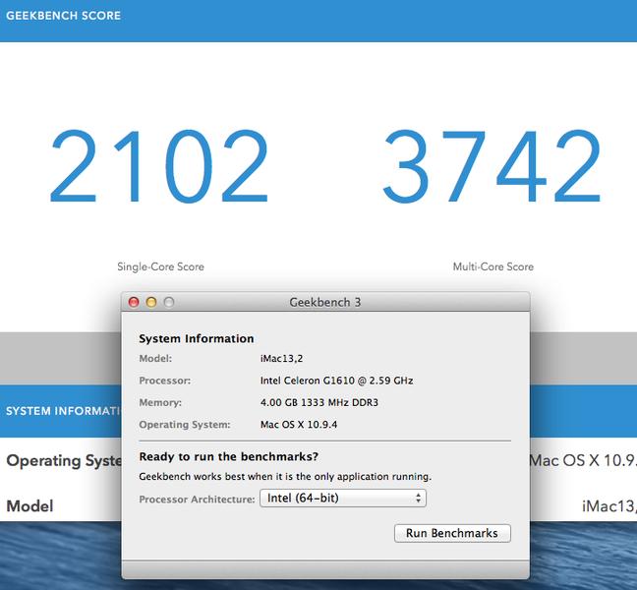
Task: Click the Memory: label in dialog
Action: pos(160,403)
